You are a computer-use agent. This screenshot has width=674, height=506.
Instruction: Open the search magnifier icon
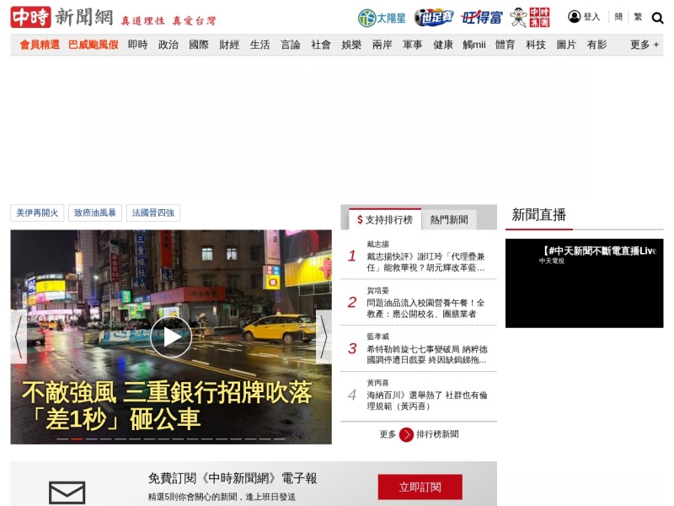pyautogui.click(x=657, y=18)
